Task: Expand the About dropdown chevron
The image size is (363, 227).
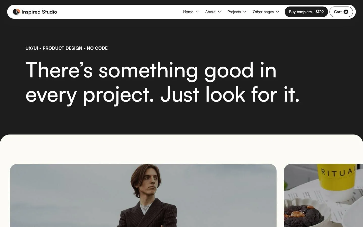Action: point(219,12)
